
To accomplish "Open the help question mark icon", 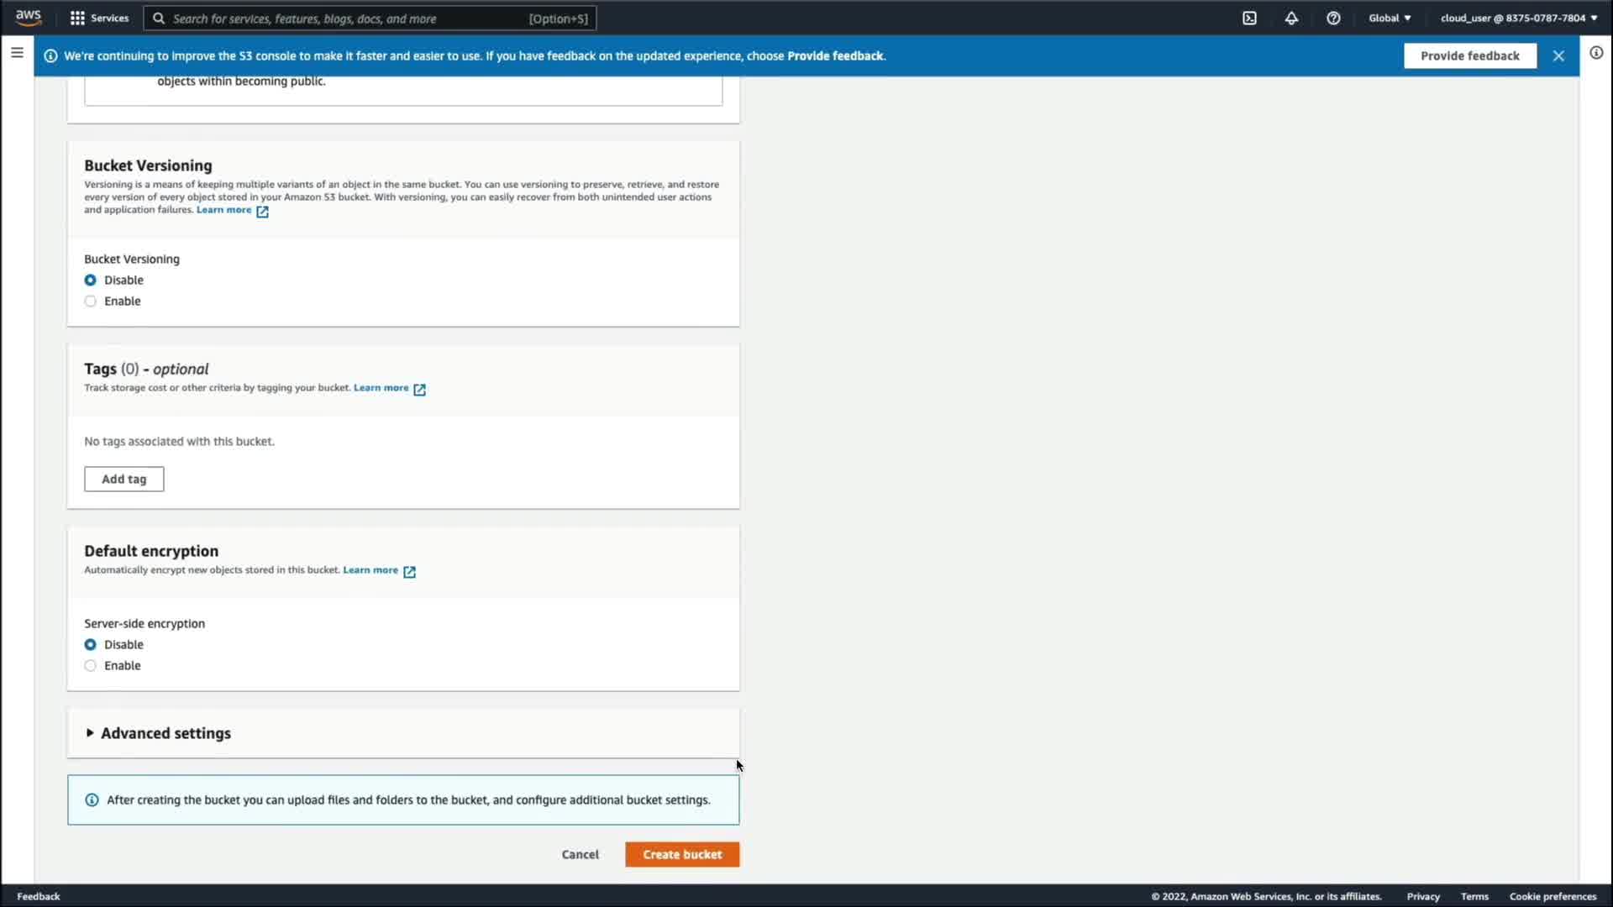I will [x=1333, y=18].
